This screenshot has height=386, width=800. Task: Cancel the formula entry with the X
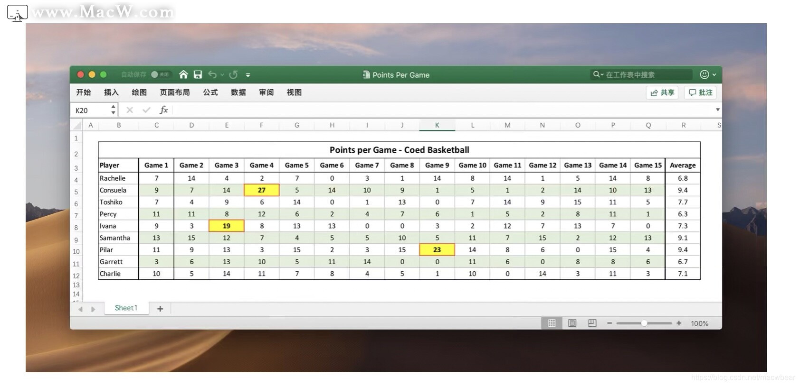coord(130,110)
